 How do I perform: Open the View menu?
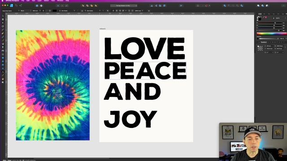click(53, 1)
